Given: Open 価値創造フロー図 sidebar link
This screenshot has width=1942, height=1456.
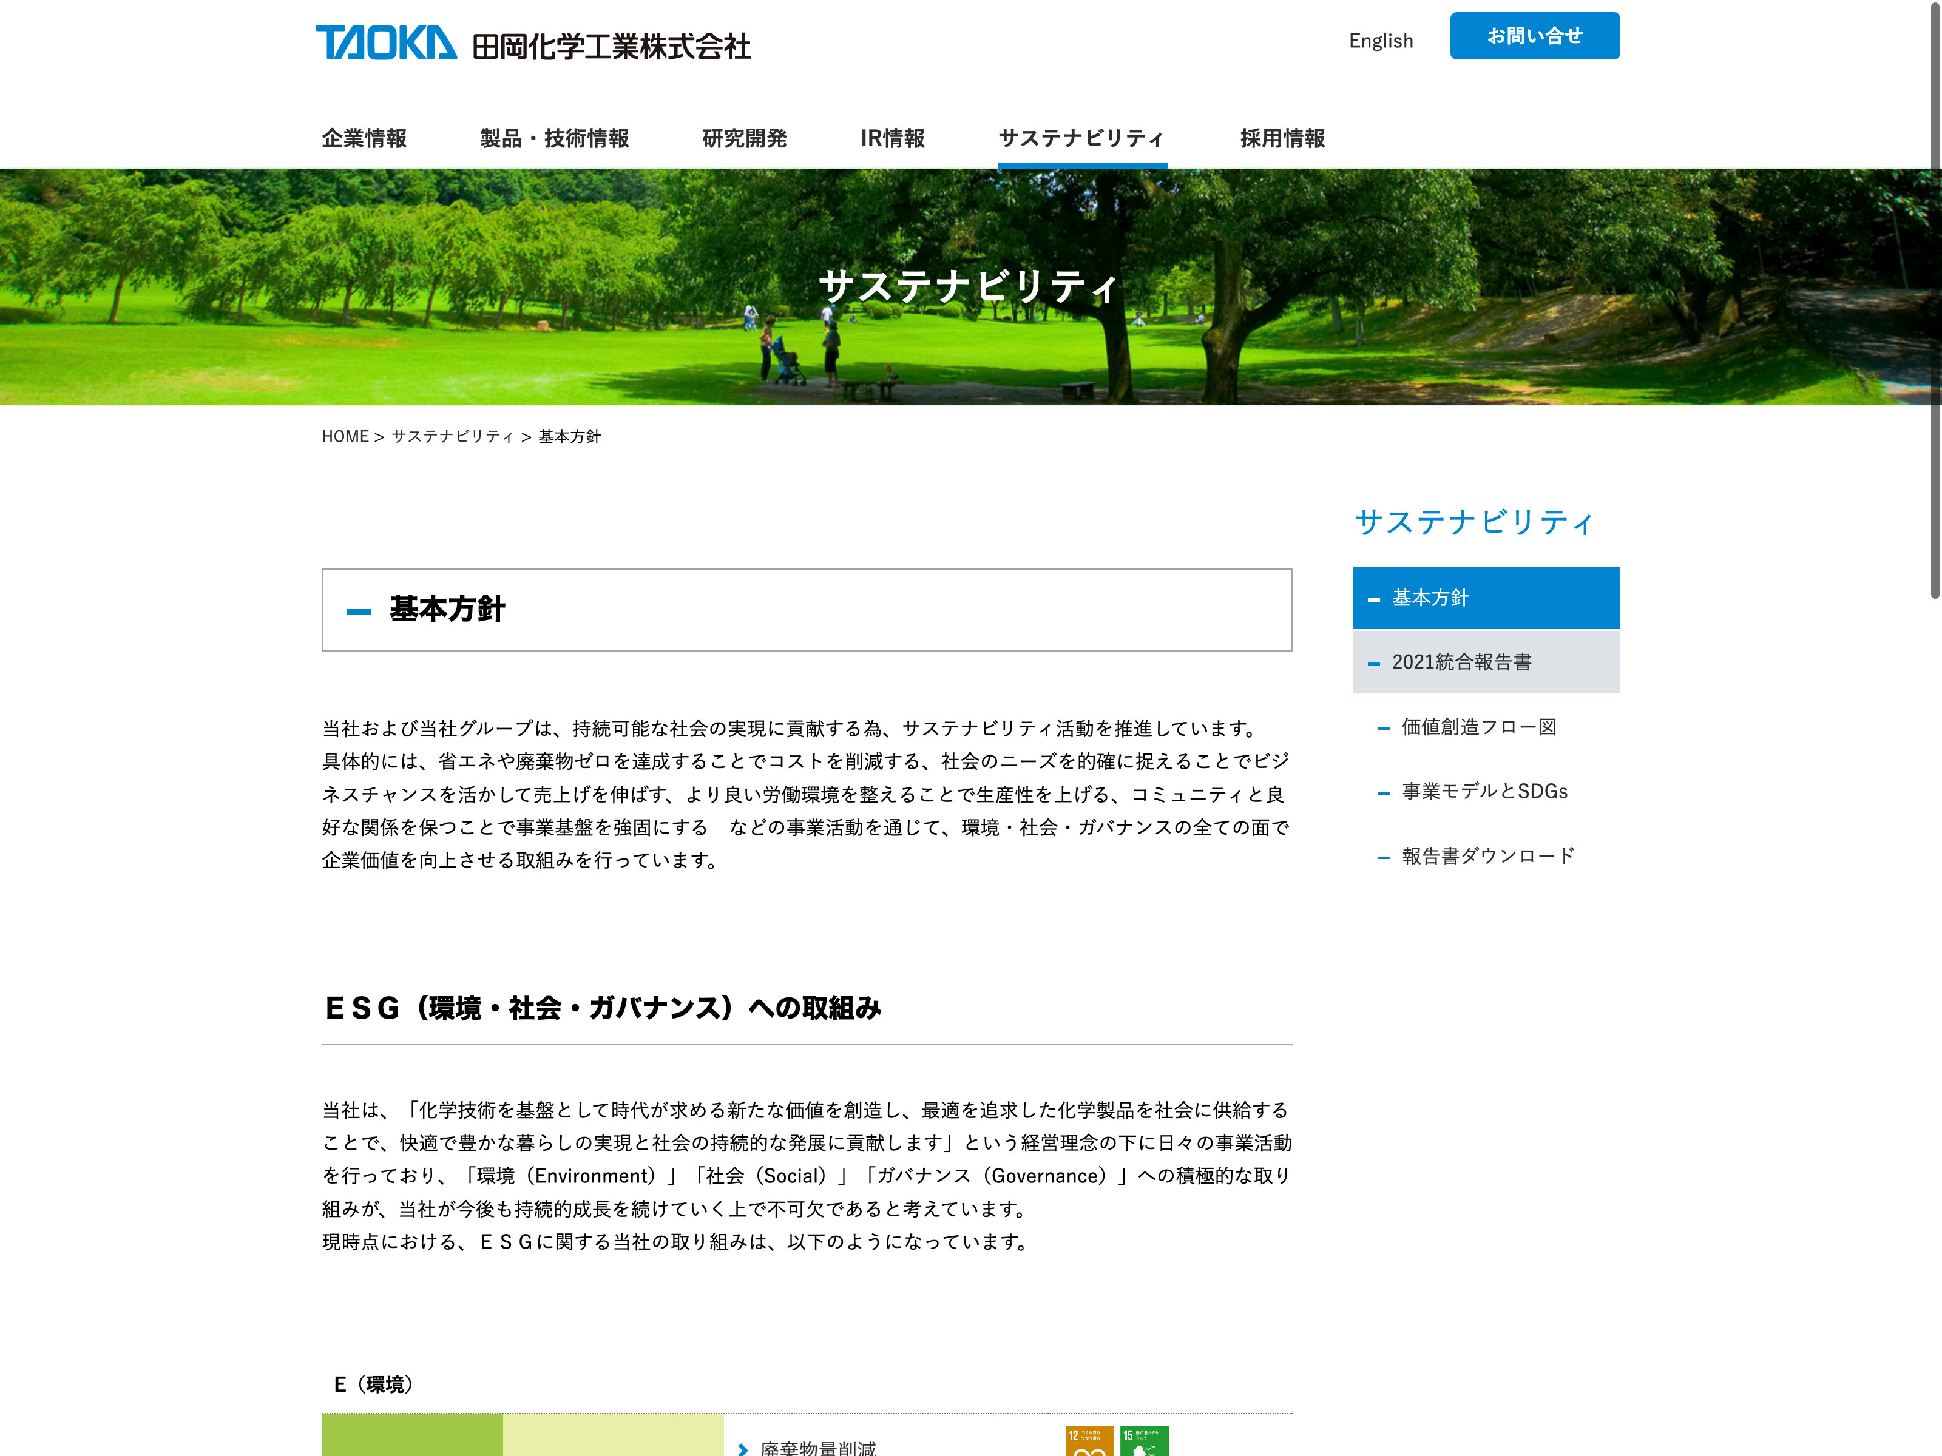Looking at the screenshot, I should tap(1478, 727).
